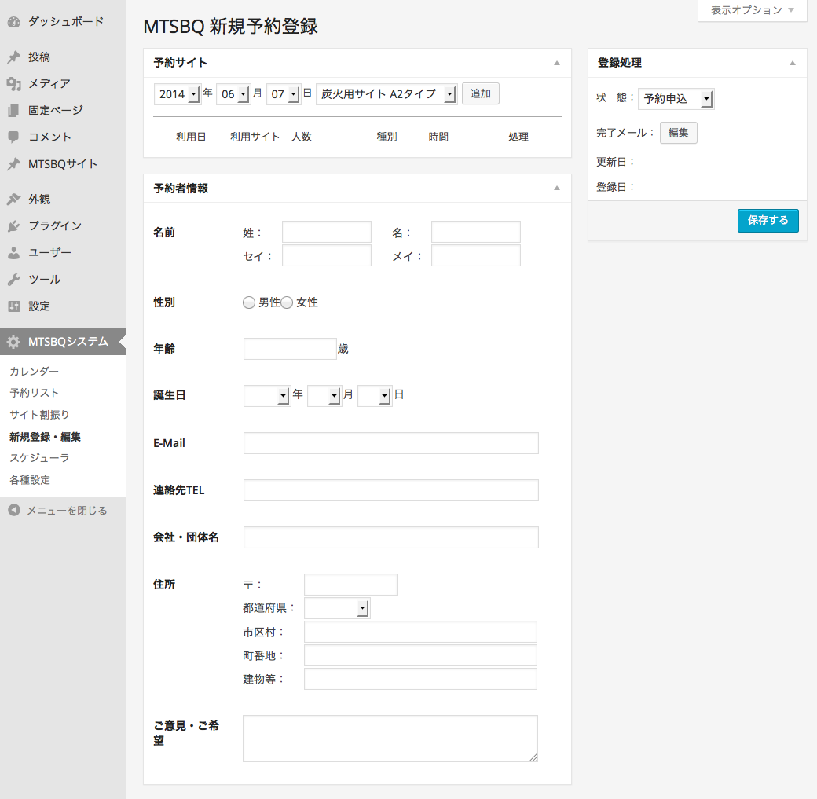
Task: Open the 状態 dropdown showing 予約申込
Action: coord(676,98)
